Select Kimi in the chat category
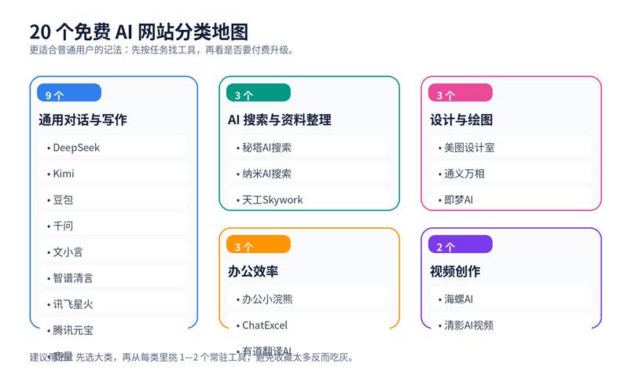This screenshot has width=631, height=379. click(x=113, y=173)
